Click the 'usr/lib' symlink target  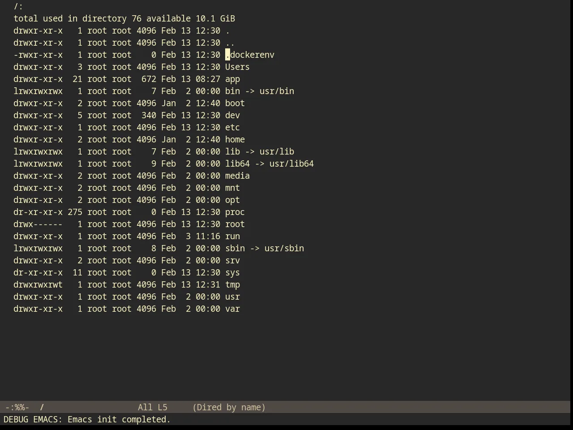point(277,152)
